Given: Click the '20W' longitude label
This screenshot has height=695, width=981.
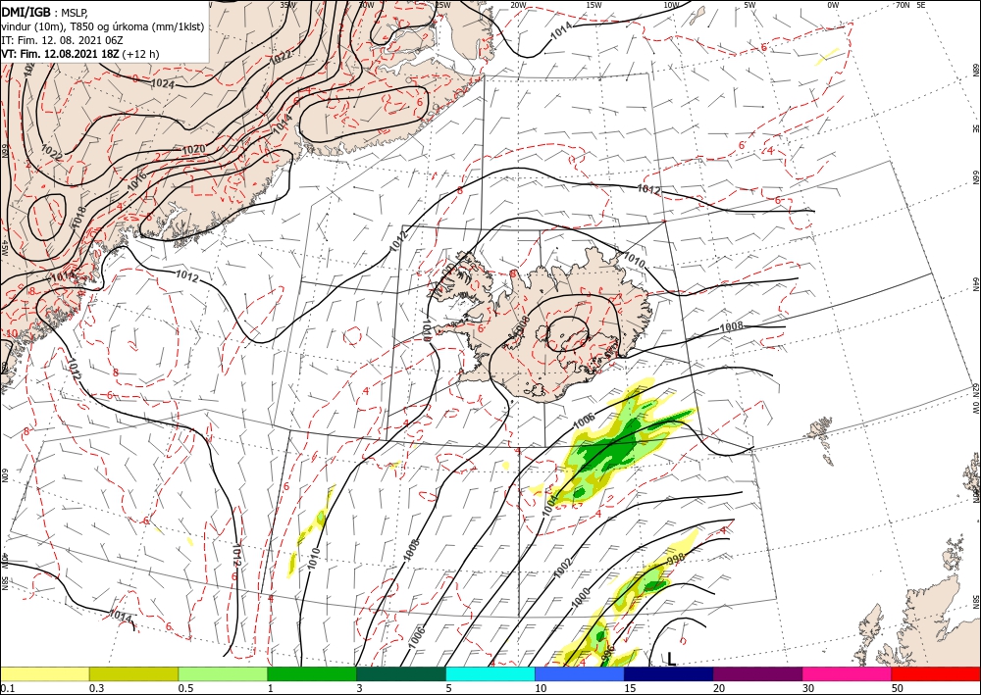Looking at the screenshot, I should [517, 5].
